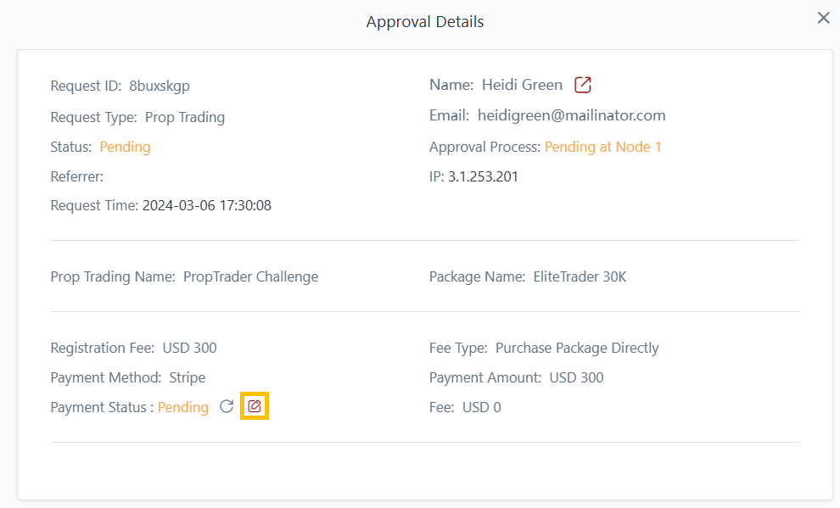Click the request time 2024-03-06 17:30:08

[x=206, y=205]
